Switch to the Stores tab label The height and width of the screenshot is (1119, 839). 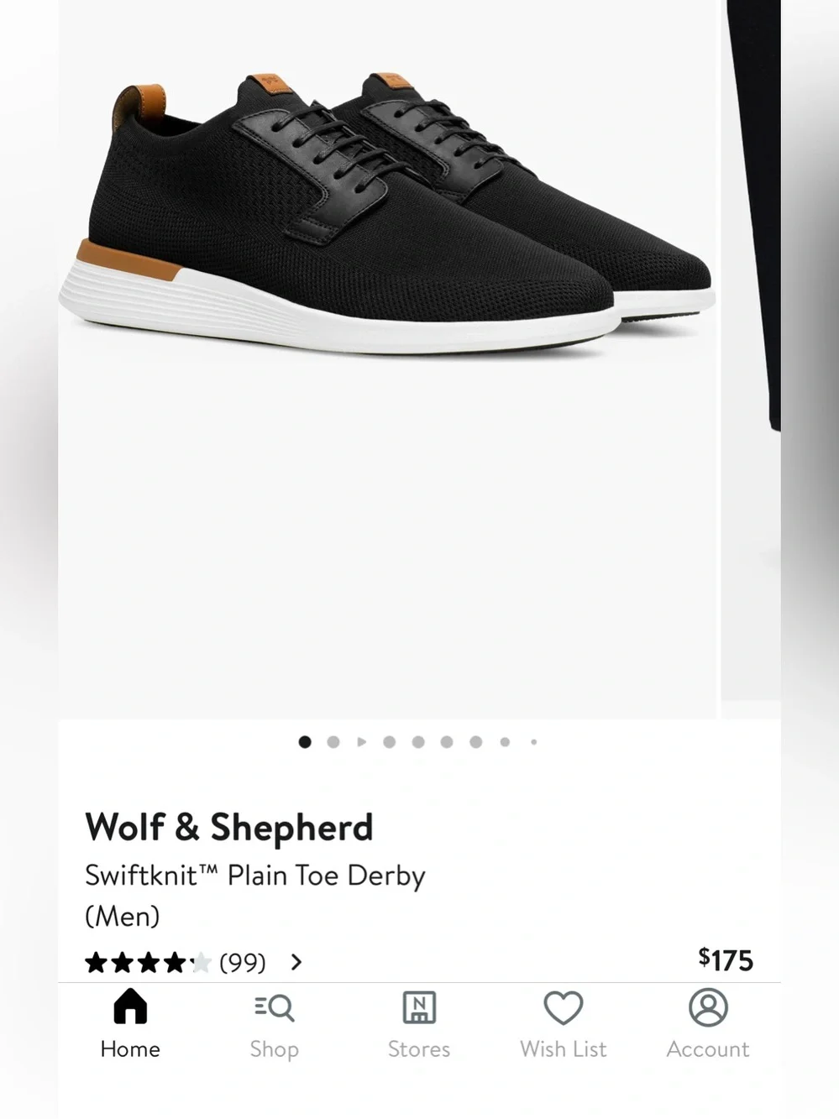coord(419,1049)
